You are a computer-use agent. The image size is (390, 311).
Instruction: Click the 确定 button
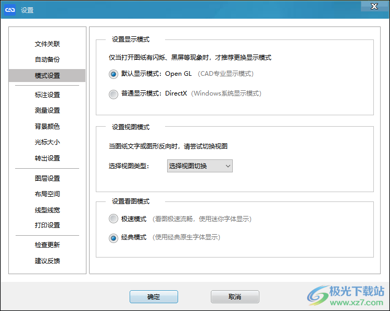pos(154,296)
